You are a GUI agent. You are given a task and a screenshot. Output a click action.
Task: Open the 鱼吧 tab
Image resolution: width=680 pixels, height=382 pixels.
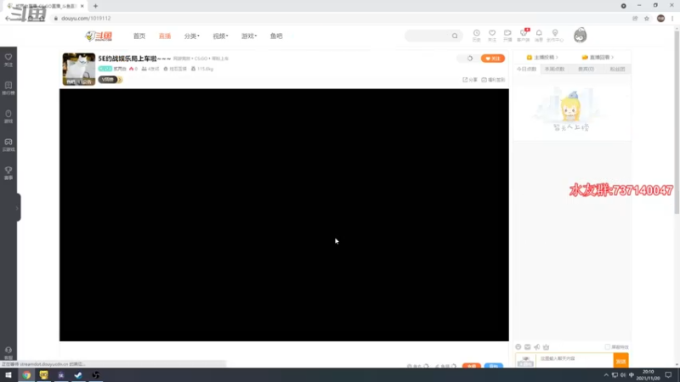[276, 37]
